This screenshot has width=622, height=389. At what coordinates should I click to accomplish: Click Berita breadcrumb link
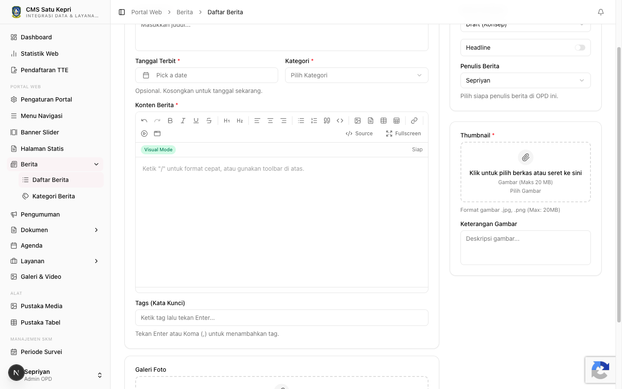(184, 12)
